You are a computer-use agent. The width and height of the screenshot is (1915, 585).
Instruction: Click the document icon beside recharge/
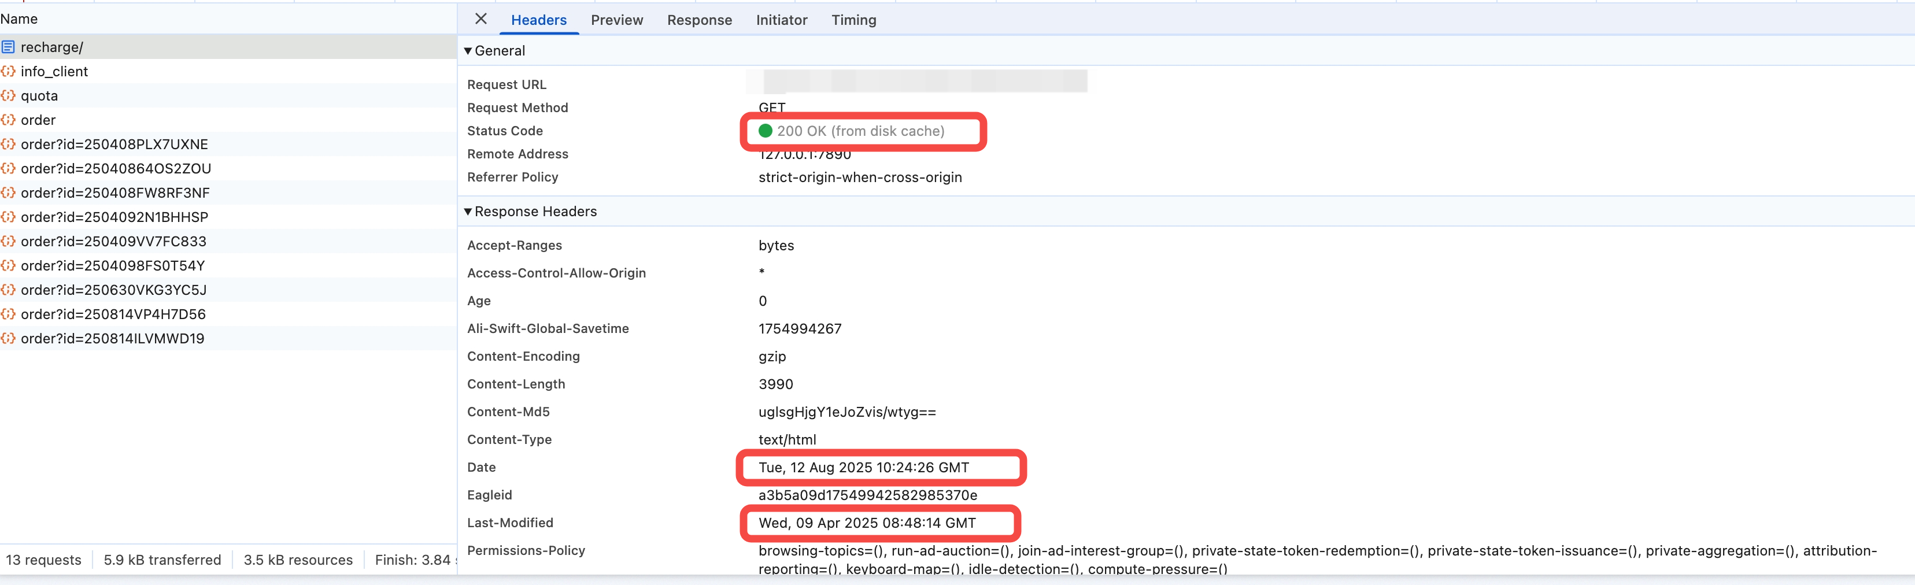pyautogui.click(x=8, y=47)
